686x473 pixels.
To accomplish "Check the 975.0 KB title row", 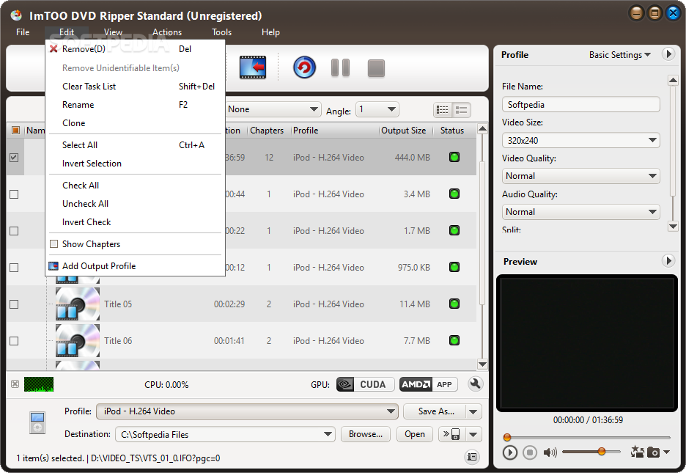I will tap(14, 268).
